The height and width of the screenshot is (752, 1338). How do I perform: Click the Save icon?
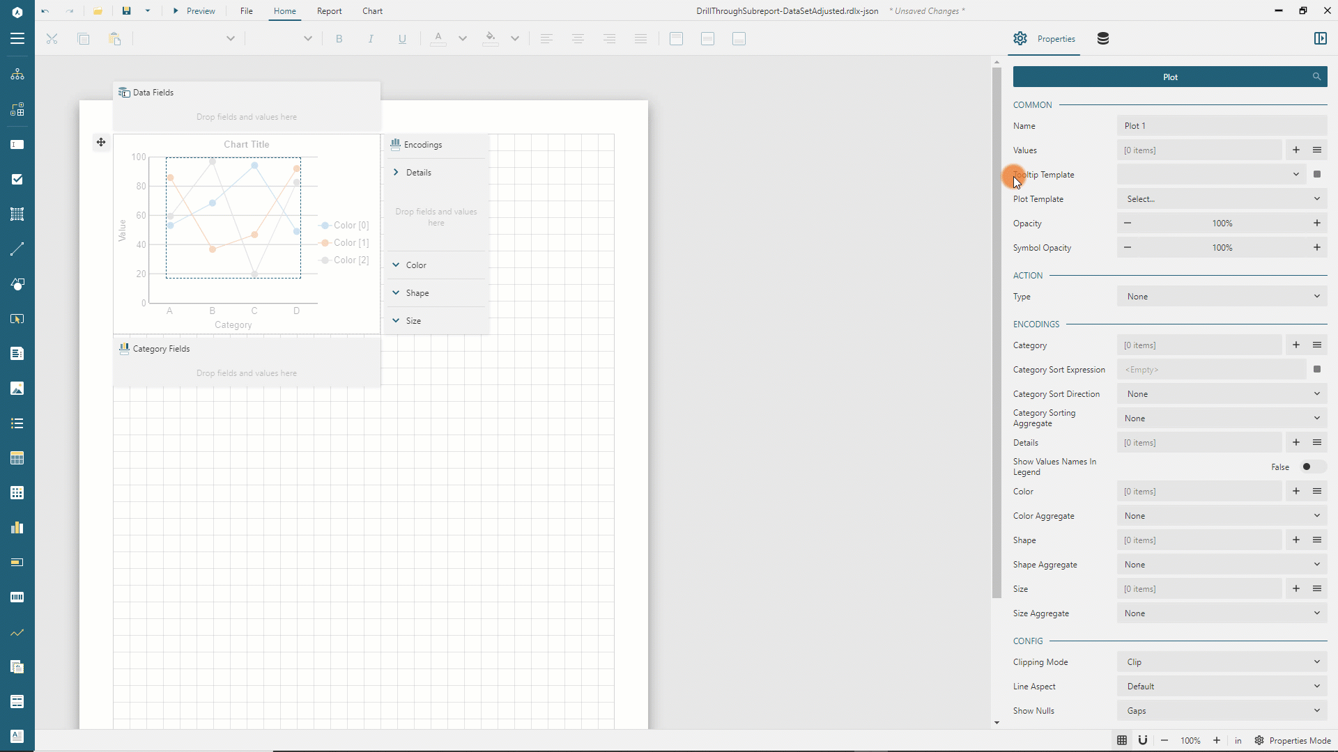pos(126,11)
